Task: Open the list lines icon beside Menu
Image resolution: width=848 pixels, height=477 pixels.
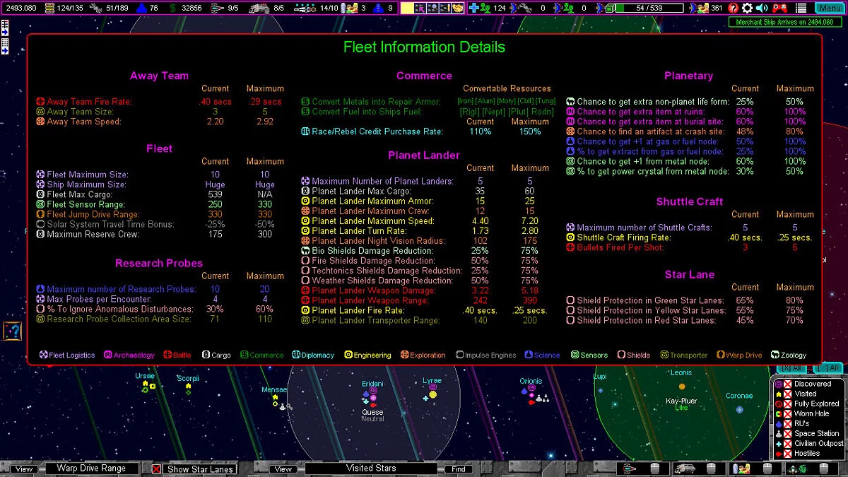Action: [801, 8]
